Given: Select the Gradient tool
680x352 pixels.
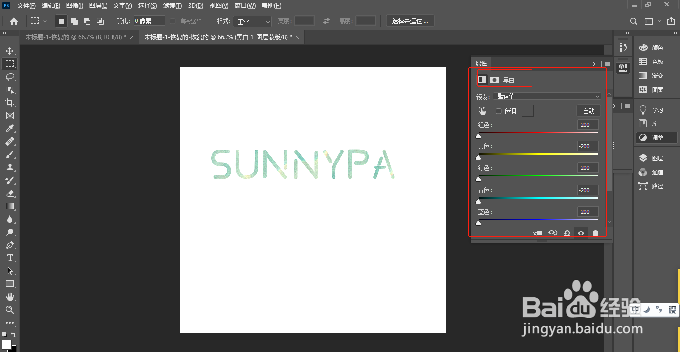Looking at the screenshot, I should click(9, 206).
